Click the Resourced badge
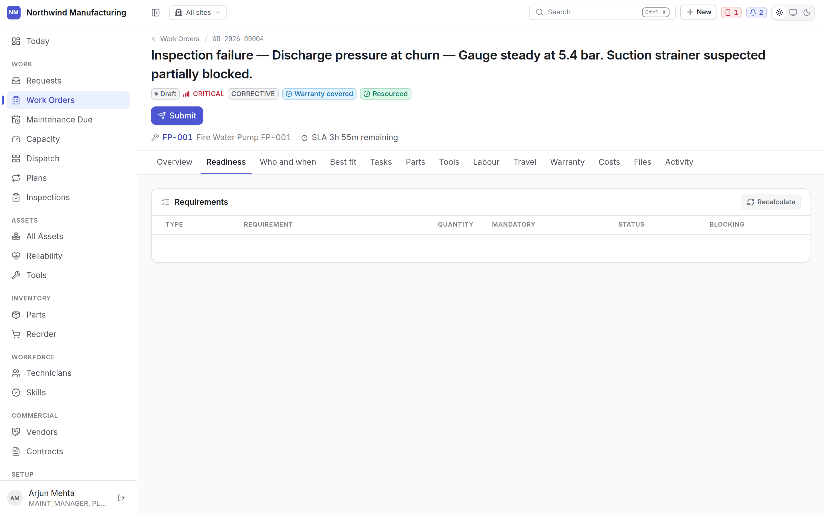Image resolution: width=824 pixels, height=515 pixels. click(385, 94)
